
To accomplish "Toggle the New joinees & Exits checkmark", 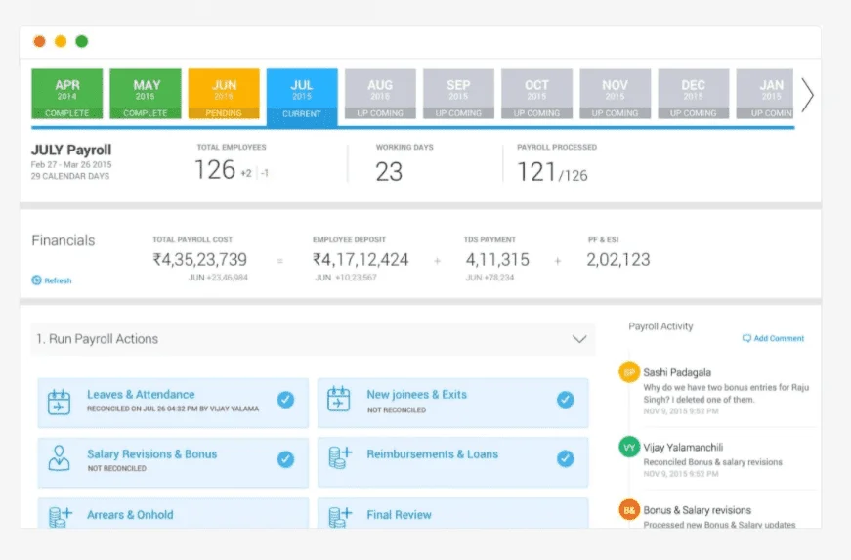I will 565,400.
